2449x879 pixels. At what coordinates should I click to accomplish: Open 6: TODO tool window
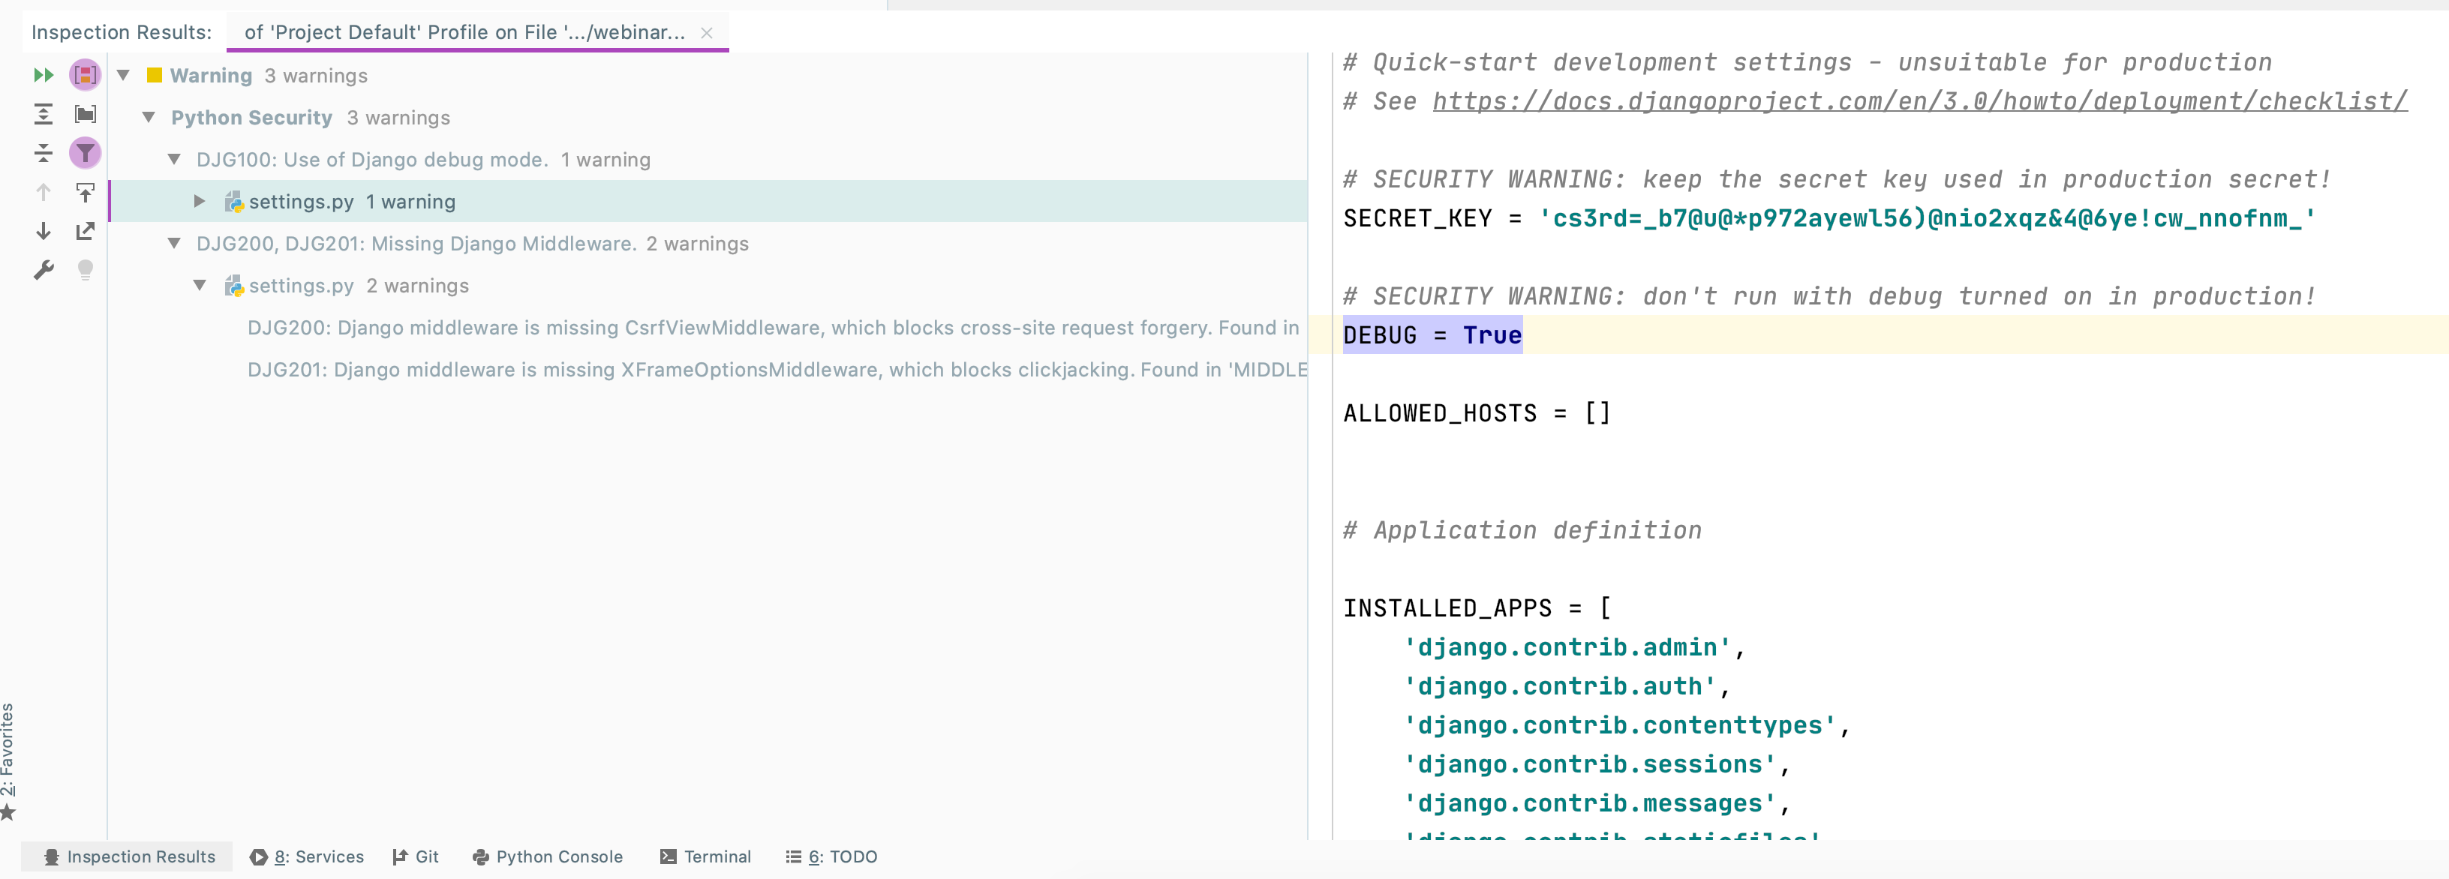[832, 856]
